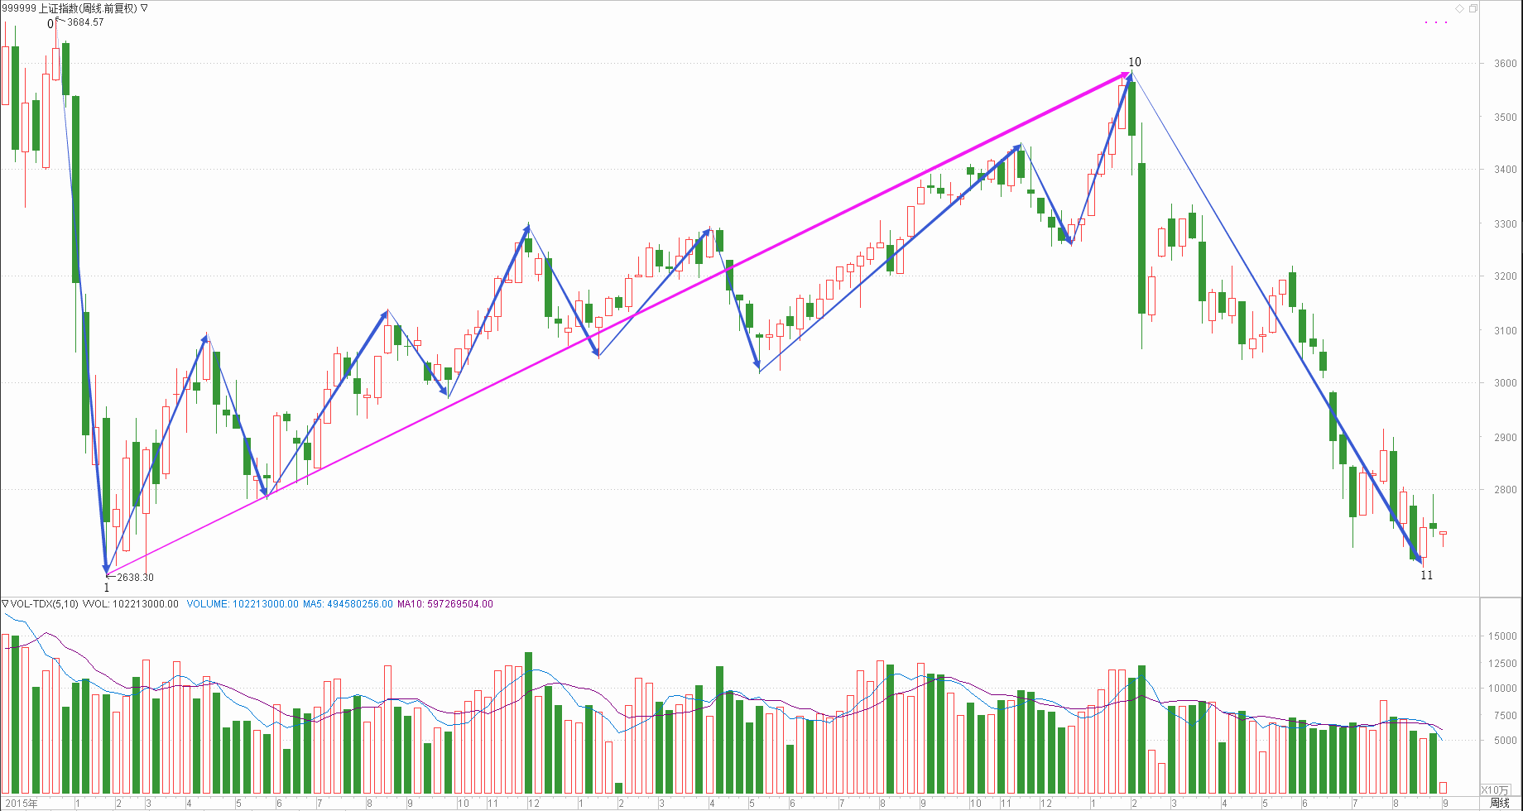This screenshot has height=811, width=1523.
Task: Click the 2638.30 low price annotation
Action: pos(135,578)
